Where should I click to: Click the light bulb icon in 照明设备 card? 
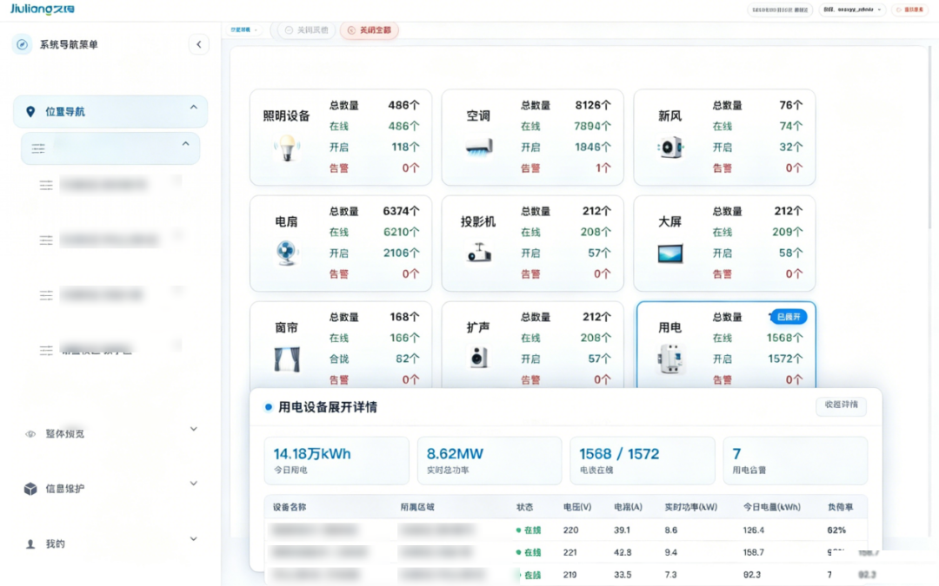click(288, 148)
